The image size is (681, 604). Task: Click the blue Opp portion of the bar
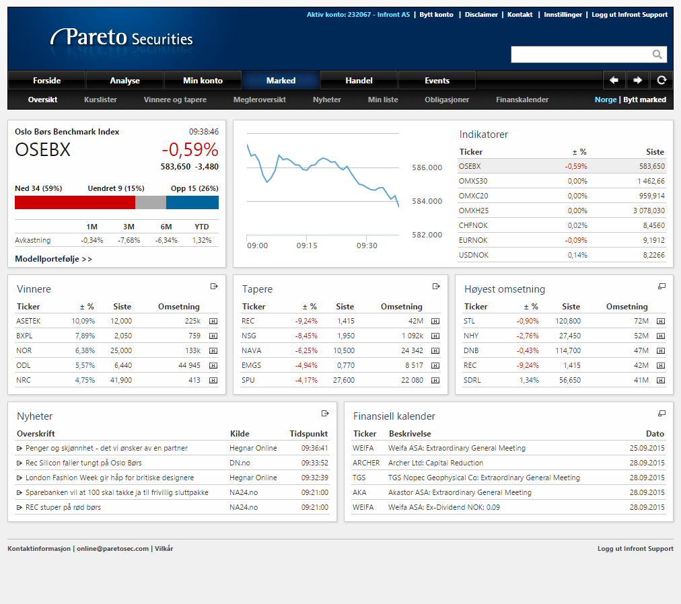tap(192, 202)
